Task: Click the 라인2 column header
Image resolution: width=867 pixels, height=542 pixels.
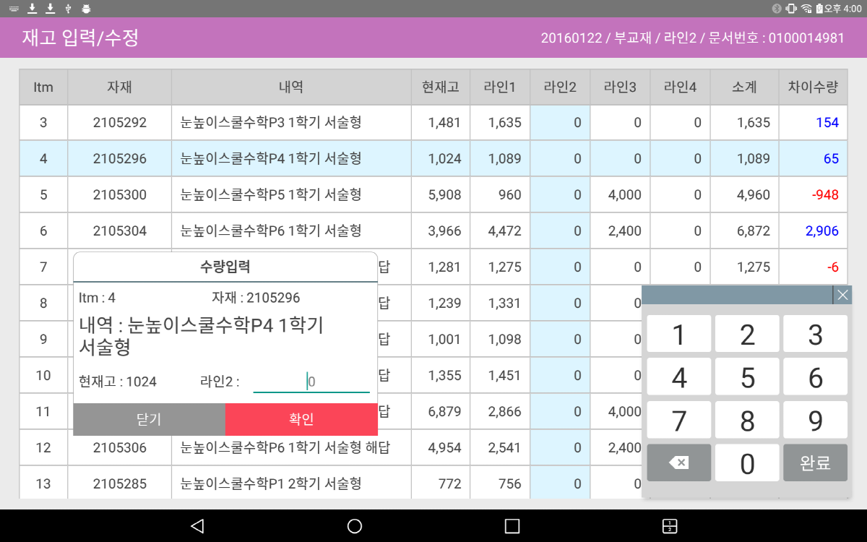Action: tap(560, 87)
